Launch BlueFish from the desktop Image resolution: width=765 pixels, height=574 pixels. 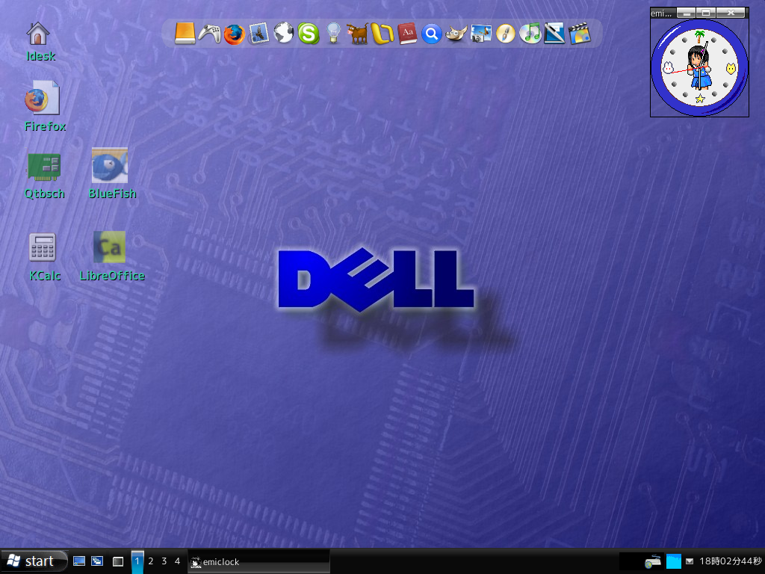click(111, 164)
